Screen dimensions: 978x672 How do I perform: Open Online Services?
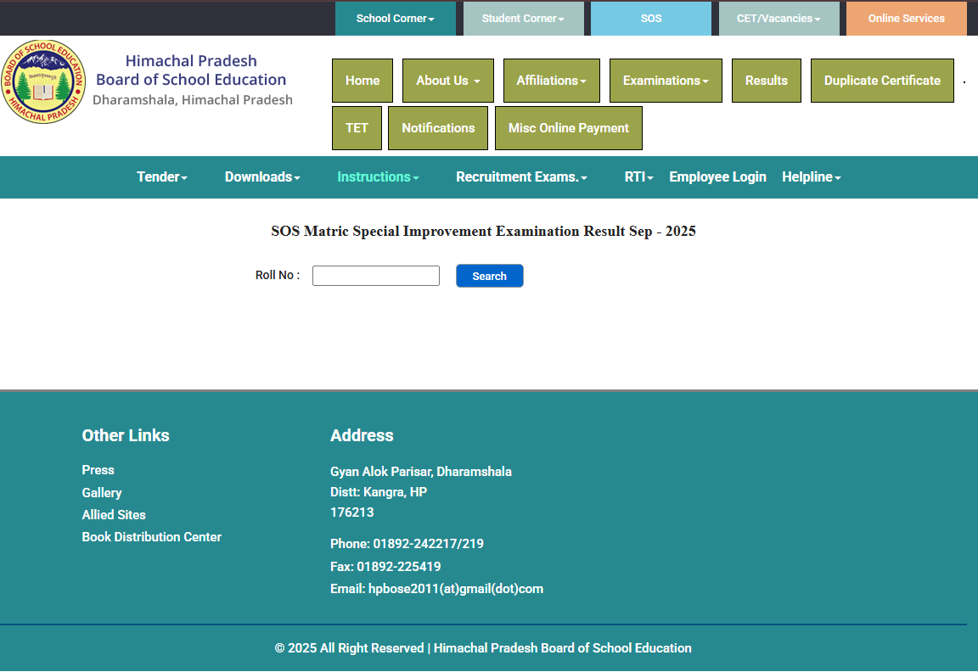click(906, 19)
